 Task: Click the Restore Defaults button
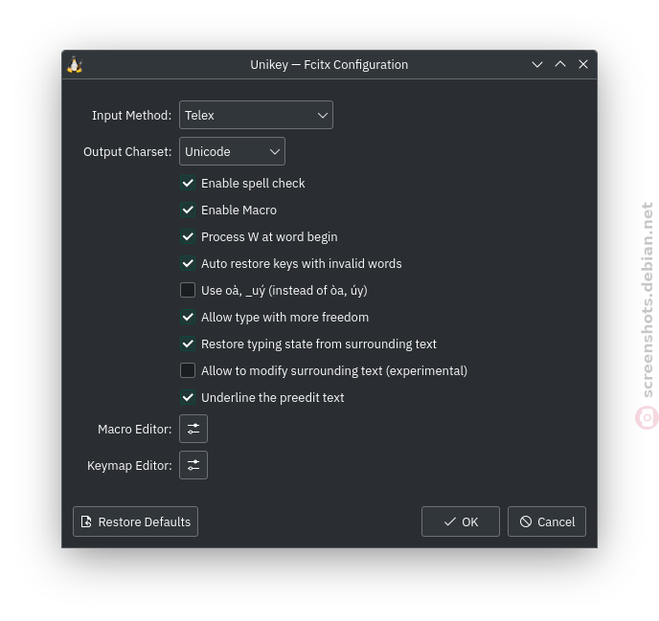point(135,521)
